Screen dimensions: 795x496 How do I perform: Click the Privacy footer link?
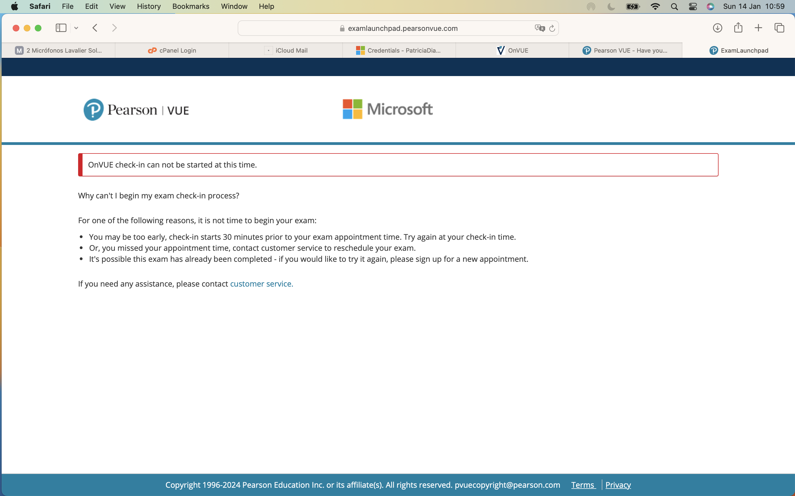click(x=618, y=485)
